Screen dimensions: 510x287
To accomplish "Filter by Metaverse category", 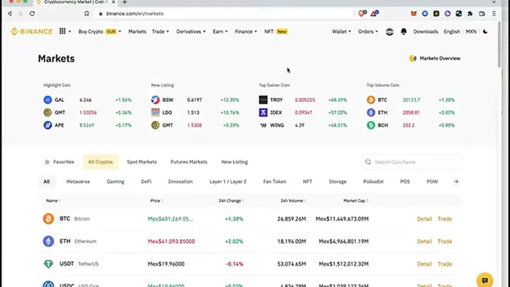I will tap(78, 182).
